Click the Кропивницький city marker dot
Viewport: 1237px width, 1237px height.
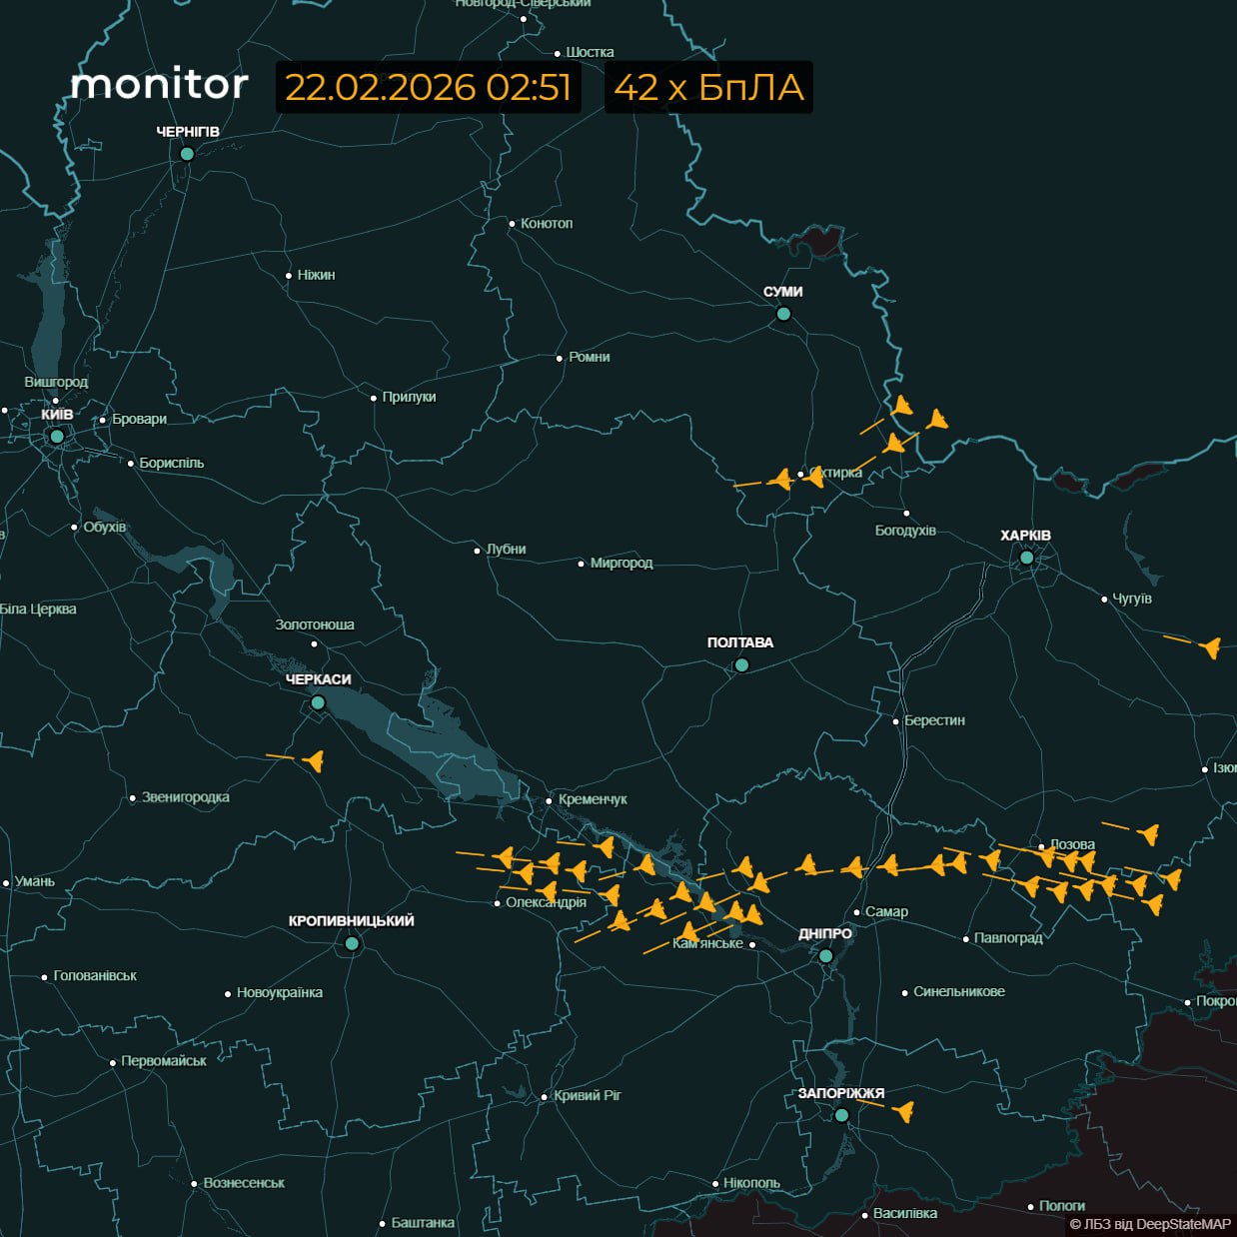click(352, 943)
